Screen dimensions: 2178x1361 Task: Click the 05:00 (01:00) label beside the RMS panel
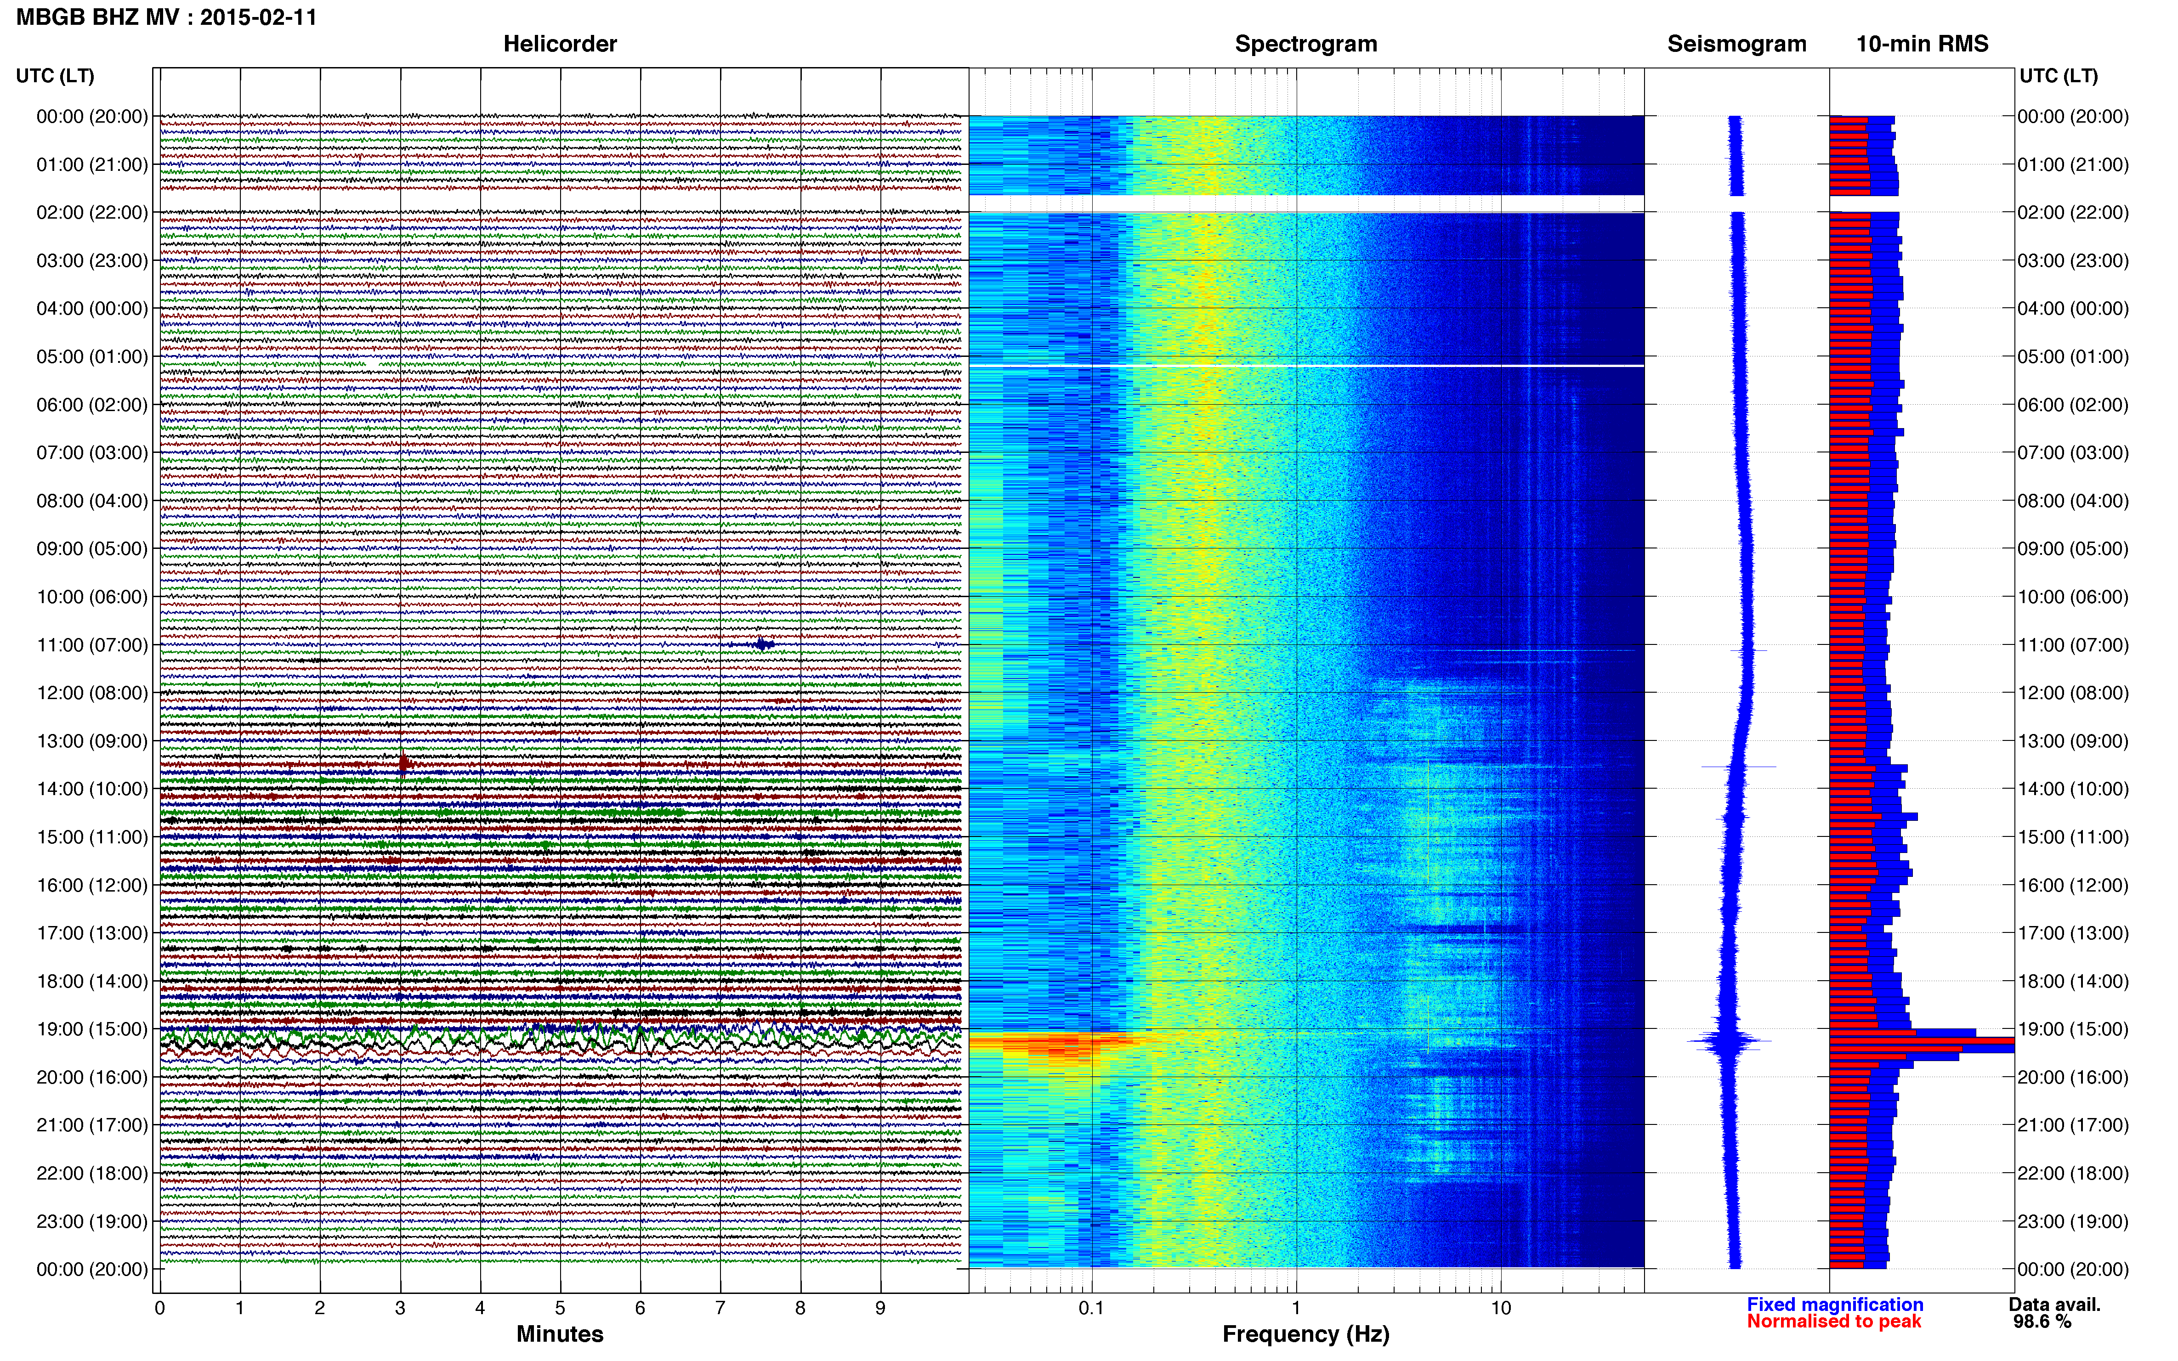point(2073,356)
